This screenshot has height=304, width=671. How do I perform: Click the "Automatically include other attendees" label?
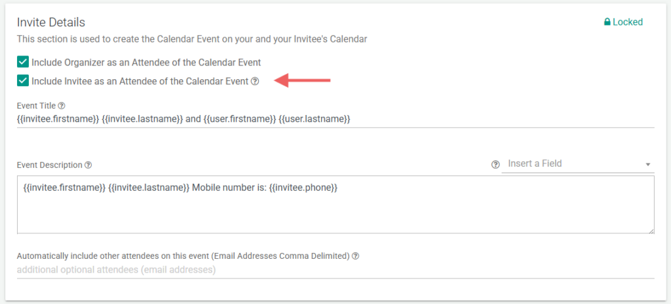183,256
